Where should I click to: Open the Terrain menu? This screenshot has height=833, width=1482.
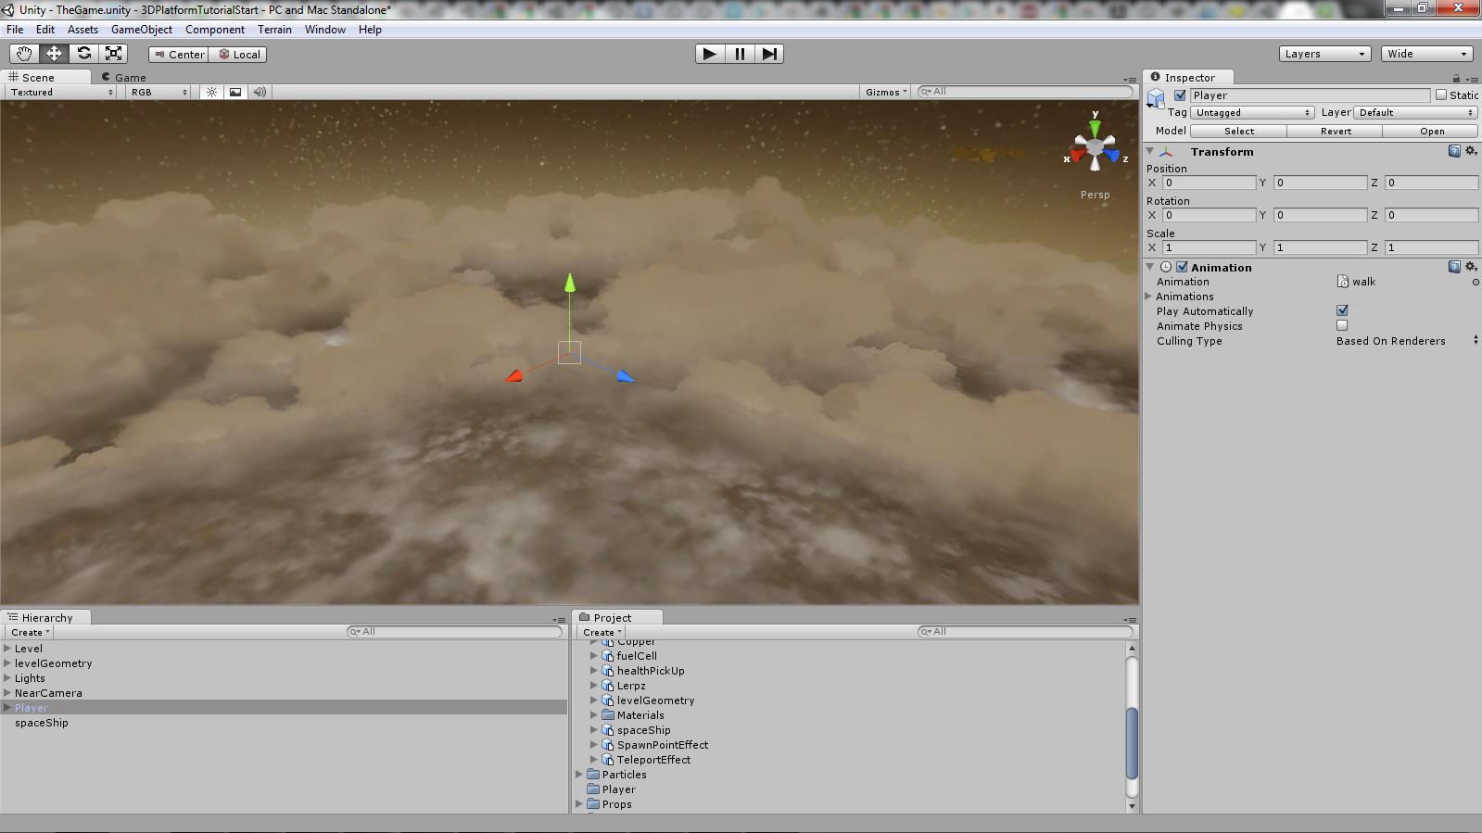click(x=274, y=30)
